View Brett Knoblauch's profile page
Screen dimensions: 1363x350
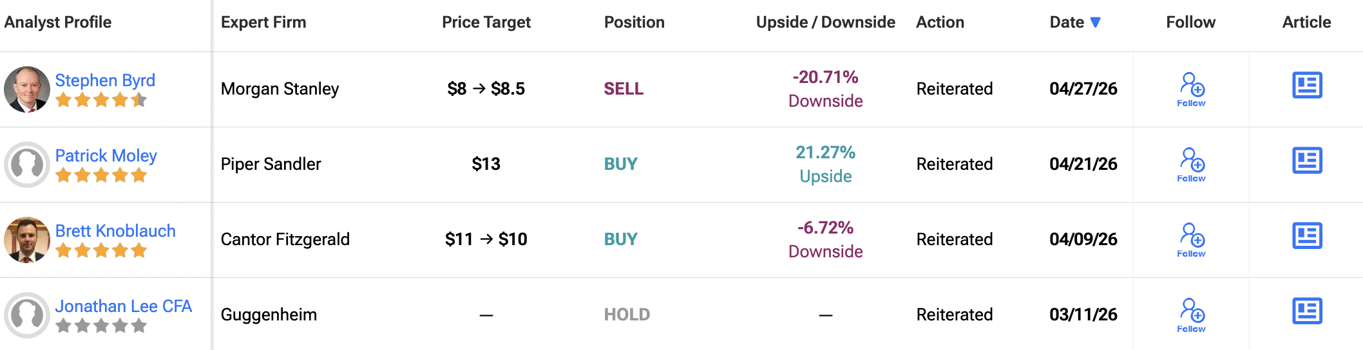click(x=115, y=231)
